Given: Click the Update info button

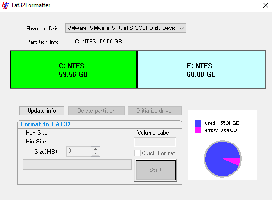Looking at the screenshot, I should 42,111.
